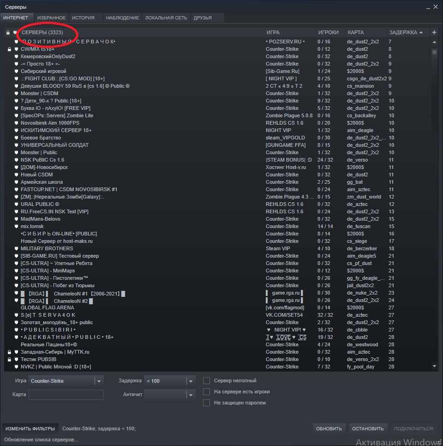Click the ЗАДЕРЖКА sort arrow indicator
This screenshot has width=443, height=446.
(x=421, y=32)
